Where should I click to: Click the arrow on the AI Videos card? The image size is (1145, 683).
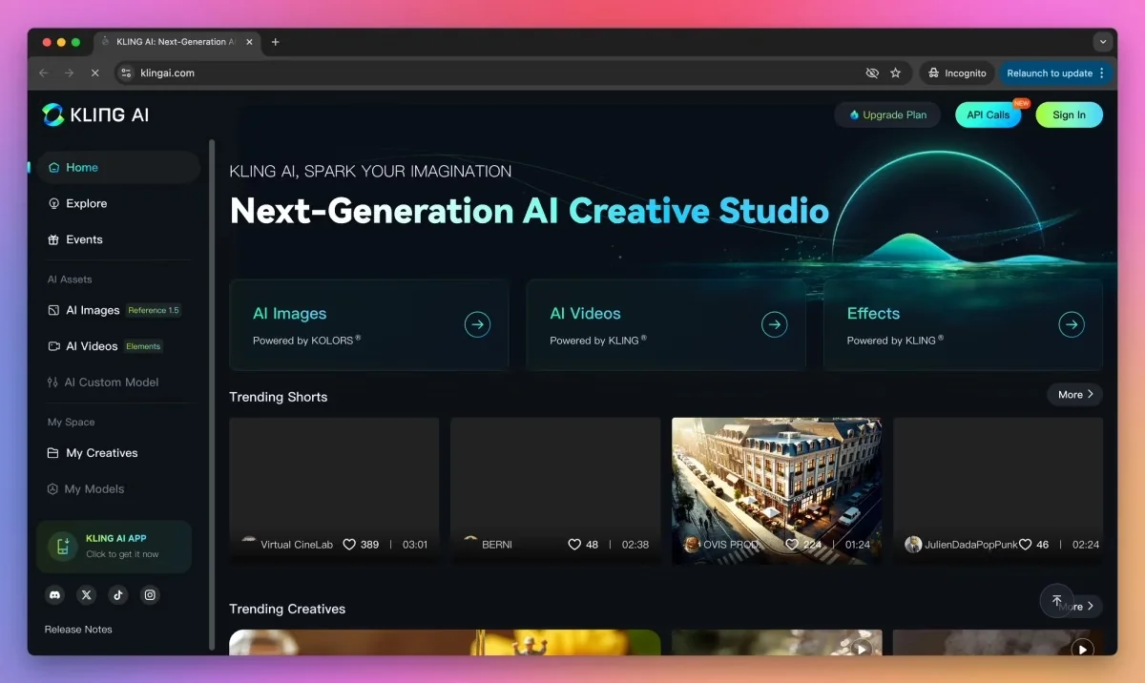coord(773,324)
